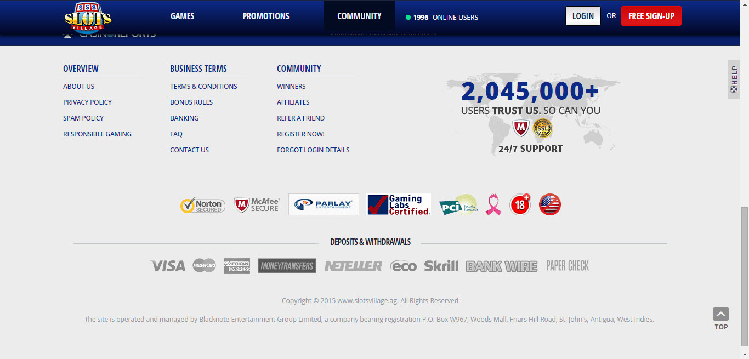Viewport: 749px width, 359px height.
Task: Click the LOGIN button
Action: 583,16
